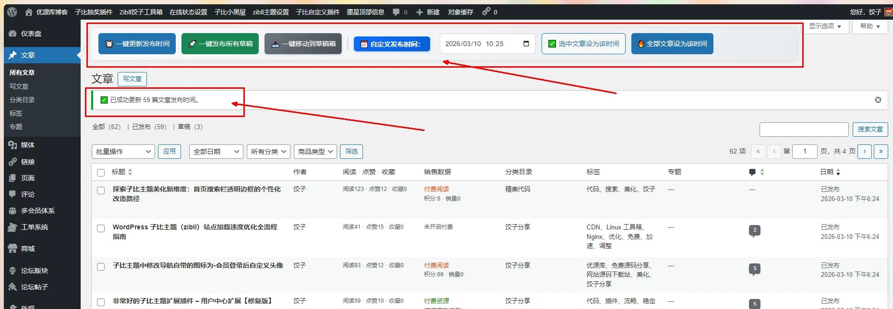Open the 全部日期 date filter dropdown

coord(216,152)
